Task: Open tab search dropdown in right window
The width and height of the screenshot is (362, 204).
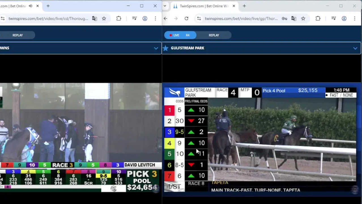Action: [165, 6]
